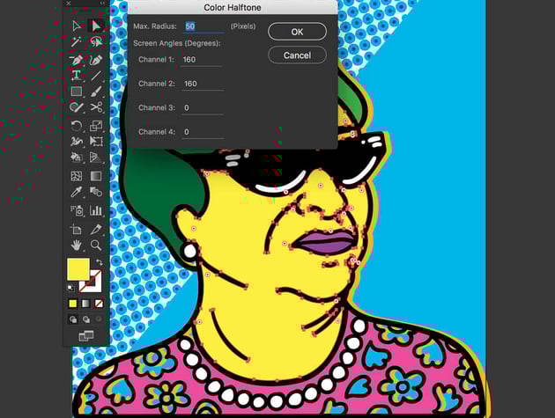Select the Mesh tool
The height and width of the screenshot is (418, 555).
click(77, 176)
